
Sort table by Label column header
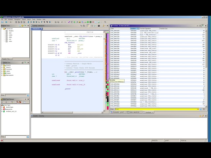(x=120, y=29)
